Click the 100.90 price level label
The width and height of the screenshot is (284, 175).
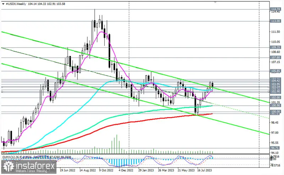(x=275, y=105)
